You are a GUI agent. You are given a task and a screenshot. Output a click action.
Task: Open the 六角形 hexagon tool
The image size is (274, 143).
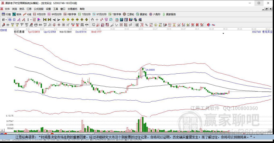point(155,14)
